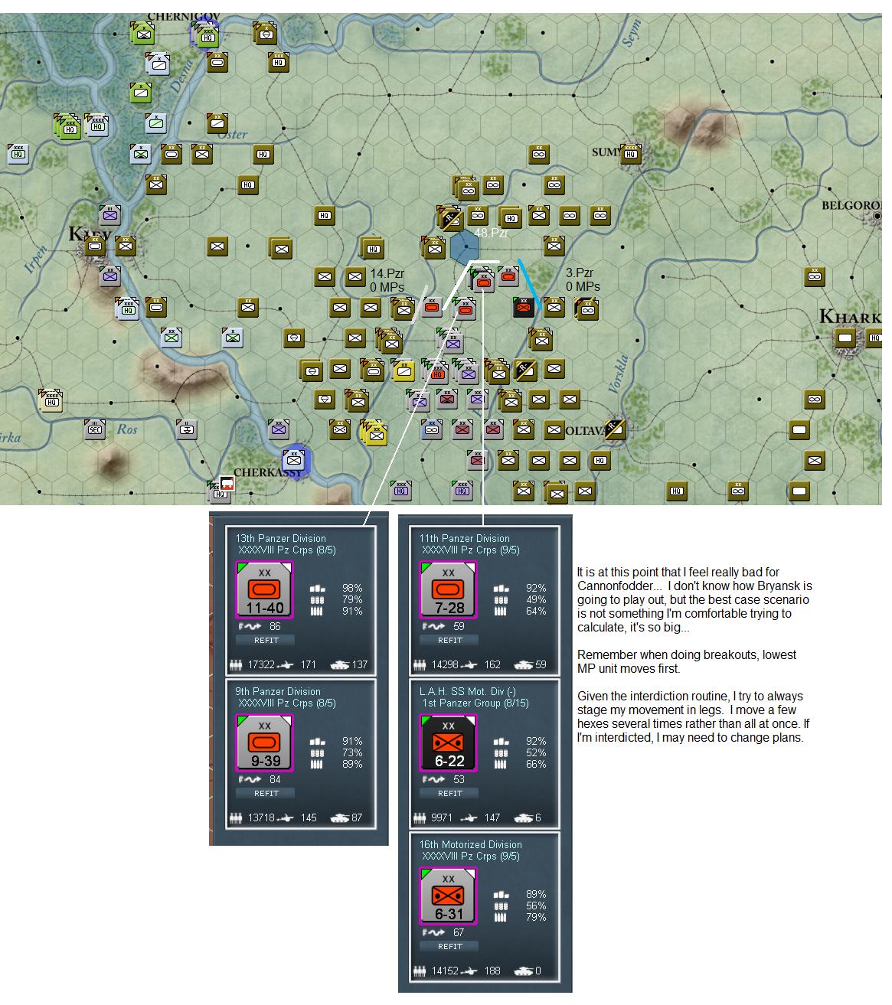The width and height of the screenshot is (892, 1005).
Task: Click 16th Motorized's gun count icon (188)
Action: click(469, 971)
